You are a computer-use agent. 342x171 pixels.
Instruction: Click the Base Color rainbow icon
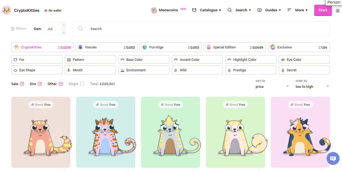(x=122, y=59)
